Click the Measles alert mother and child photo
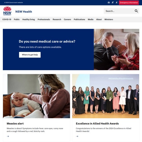The image size is (142, 142). pyautogui.click(x=37, y=96)
